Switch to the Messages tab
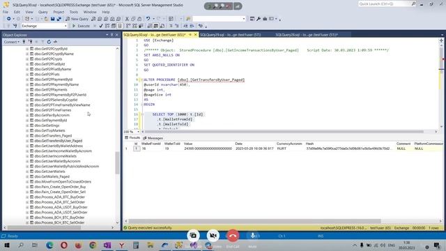Screen dimensions: 446x251 click(153, 138)
